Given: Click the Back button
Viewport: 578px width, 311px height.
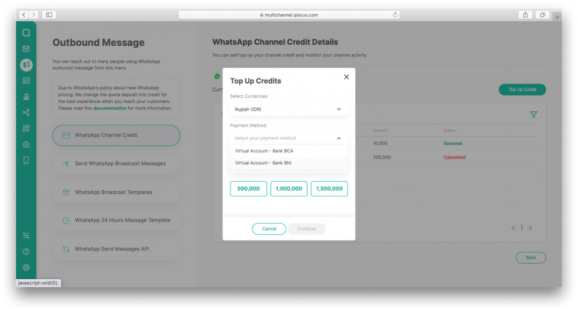Looking at the screenshot, I should [531, 257].
